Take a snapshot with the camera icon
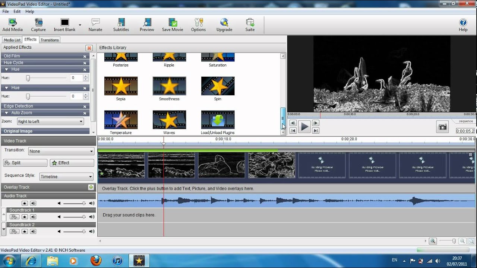Screen dimensions: 477x268 click(442, 127)
